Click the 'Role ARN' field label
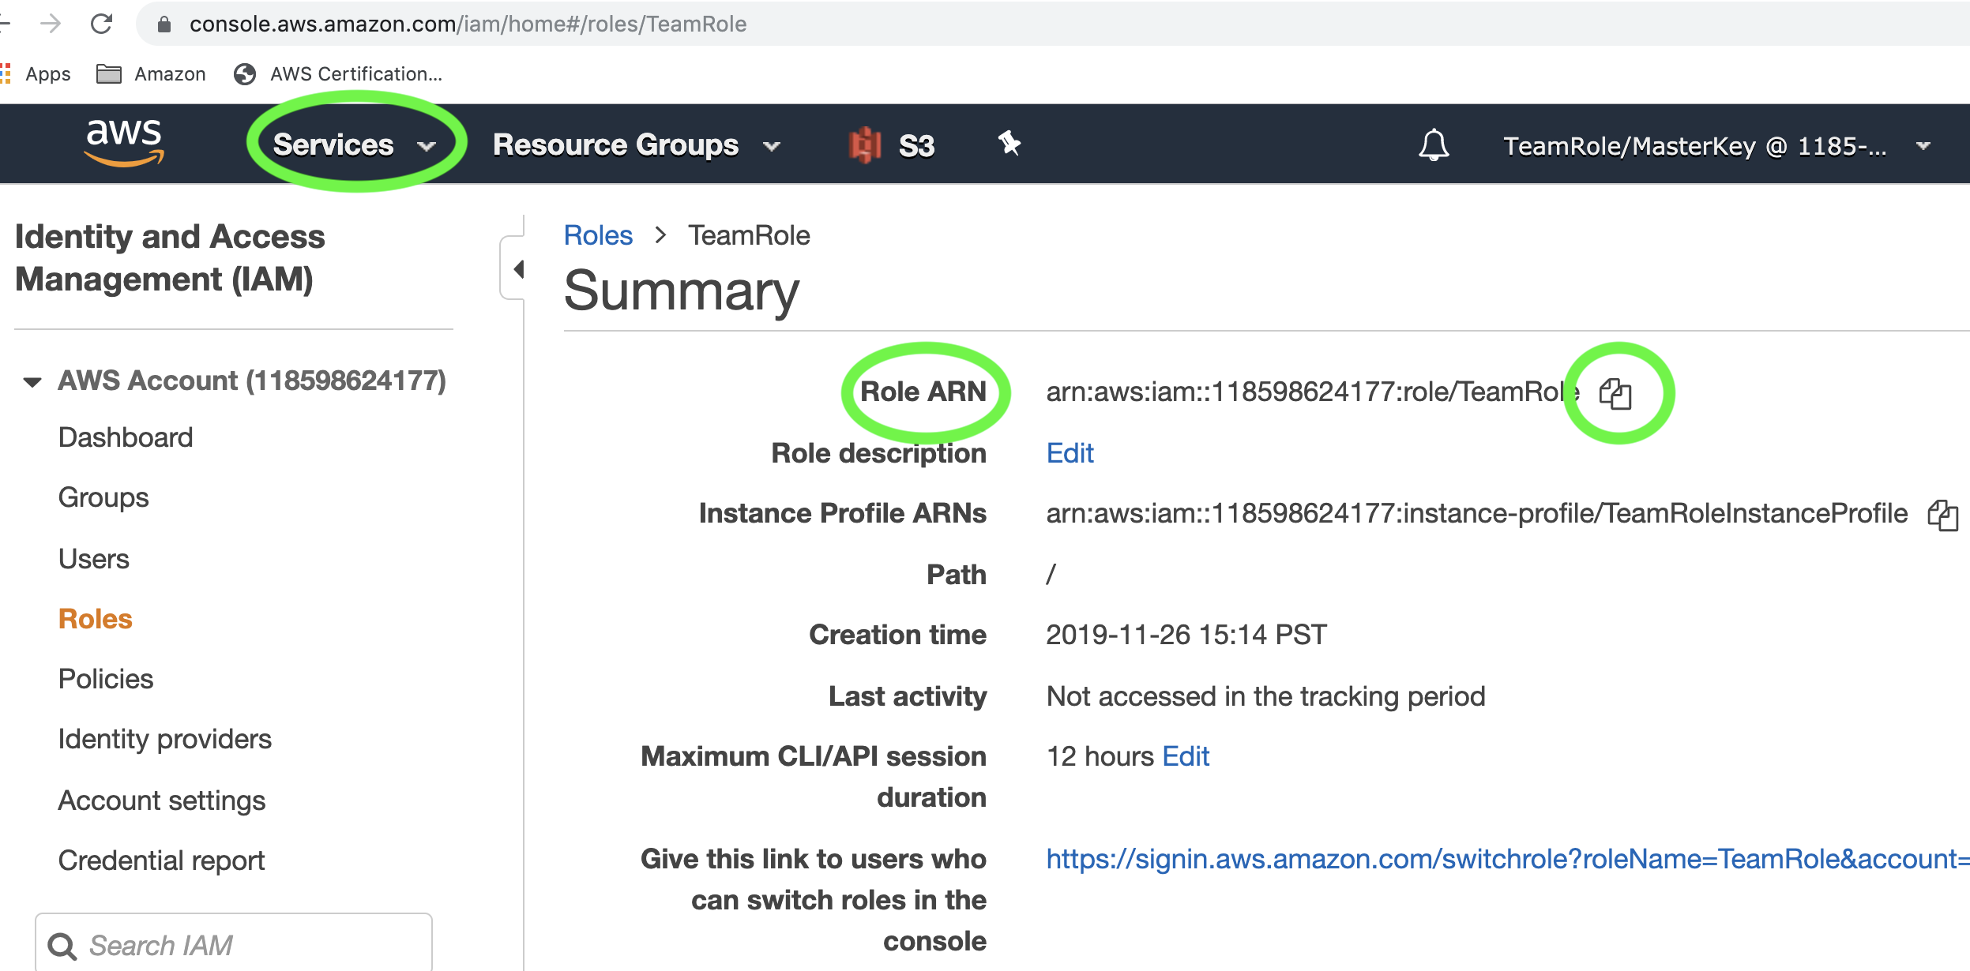 [x=923, y=392]
